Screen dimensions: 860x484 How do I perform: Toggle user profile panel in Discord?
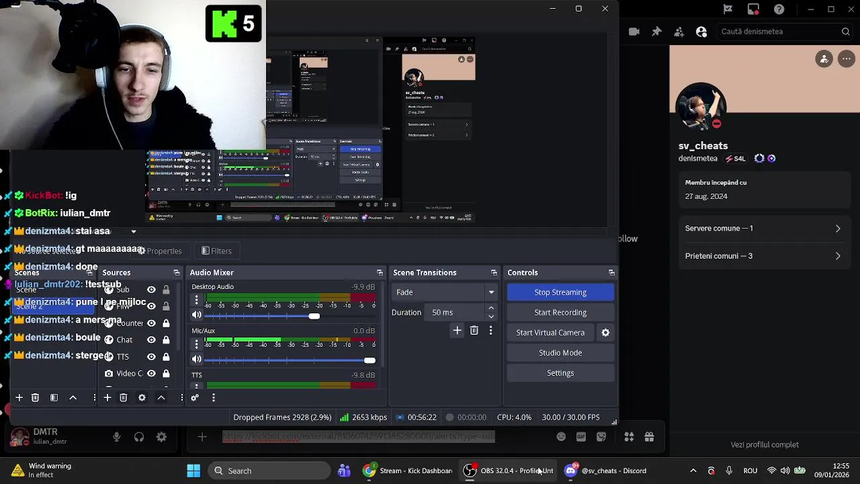701,32
